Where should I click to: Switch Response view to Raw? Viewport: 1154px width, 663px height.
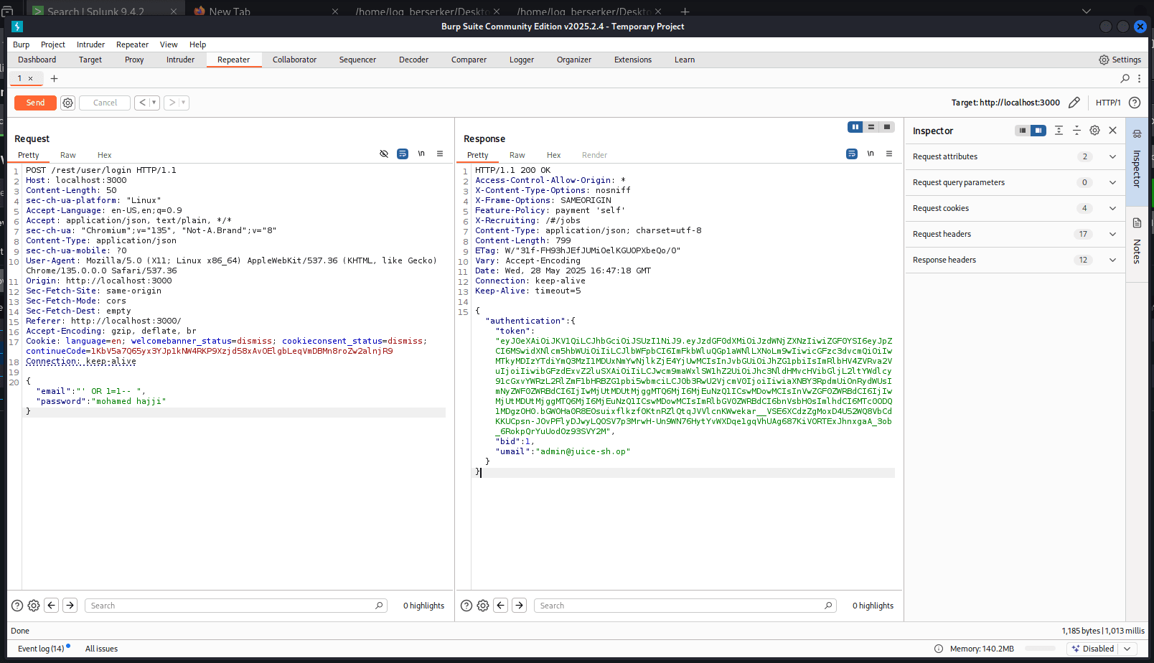(517, 155)
